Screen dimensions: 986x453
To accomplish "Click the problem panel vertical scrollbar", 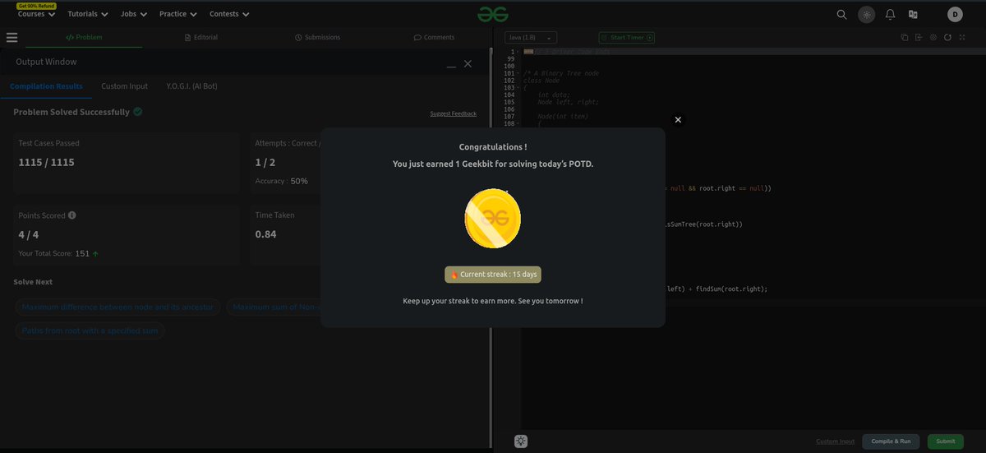I will click(x=491, y=247).
